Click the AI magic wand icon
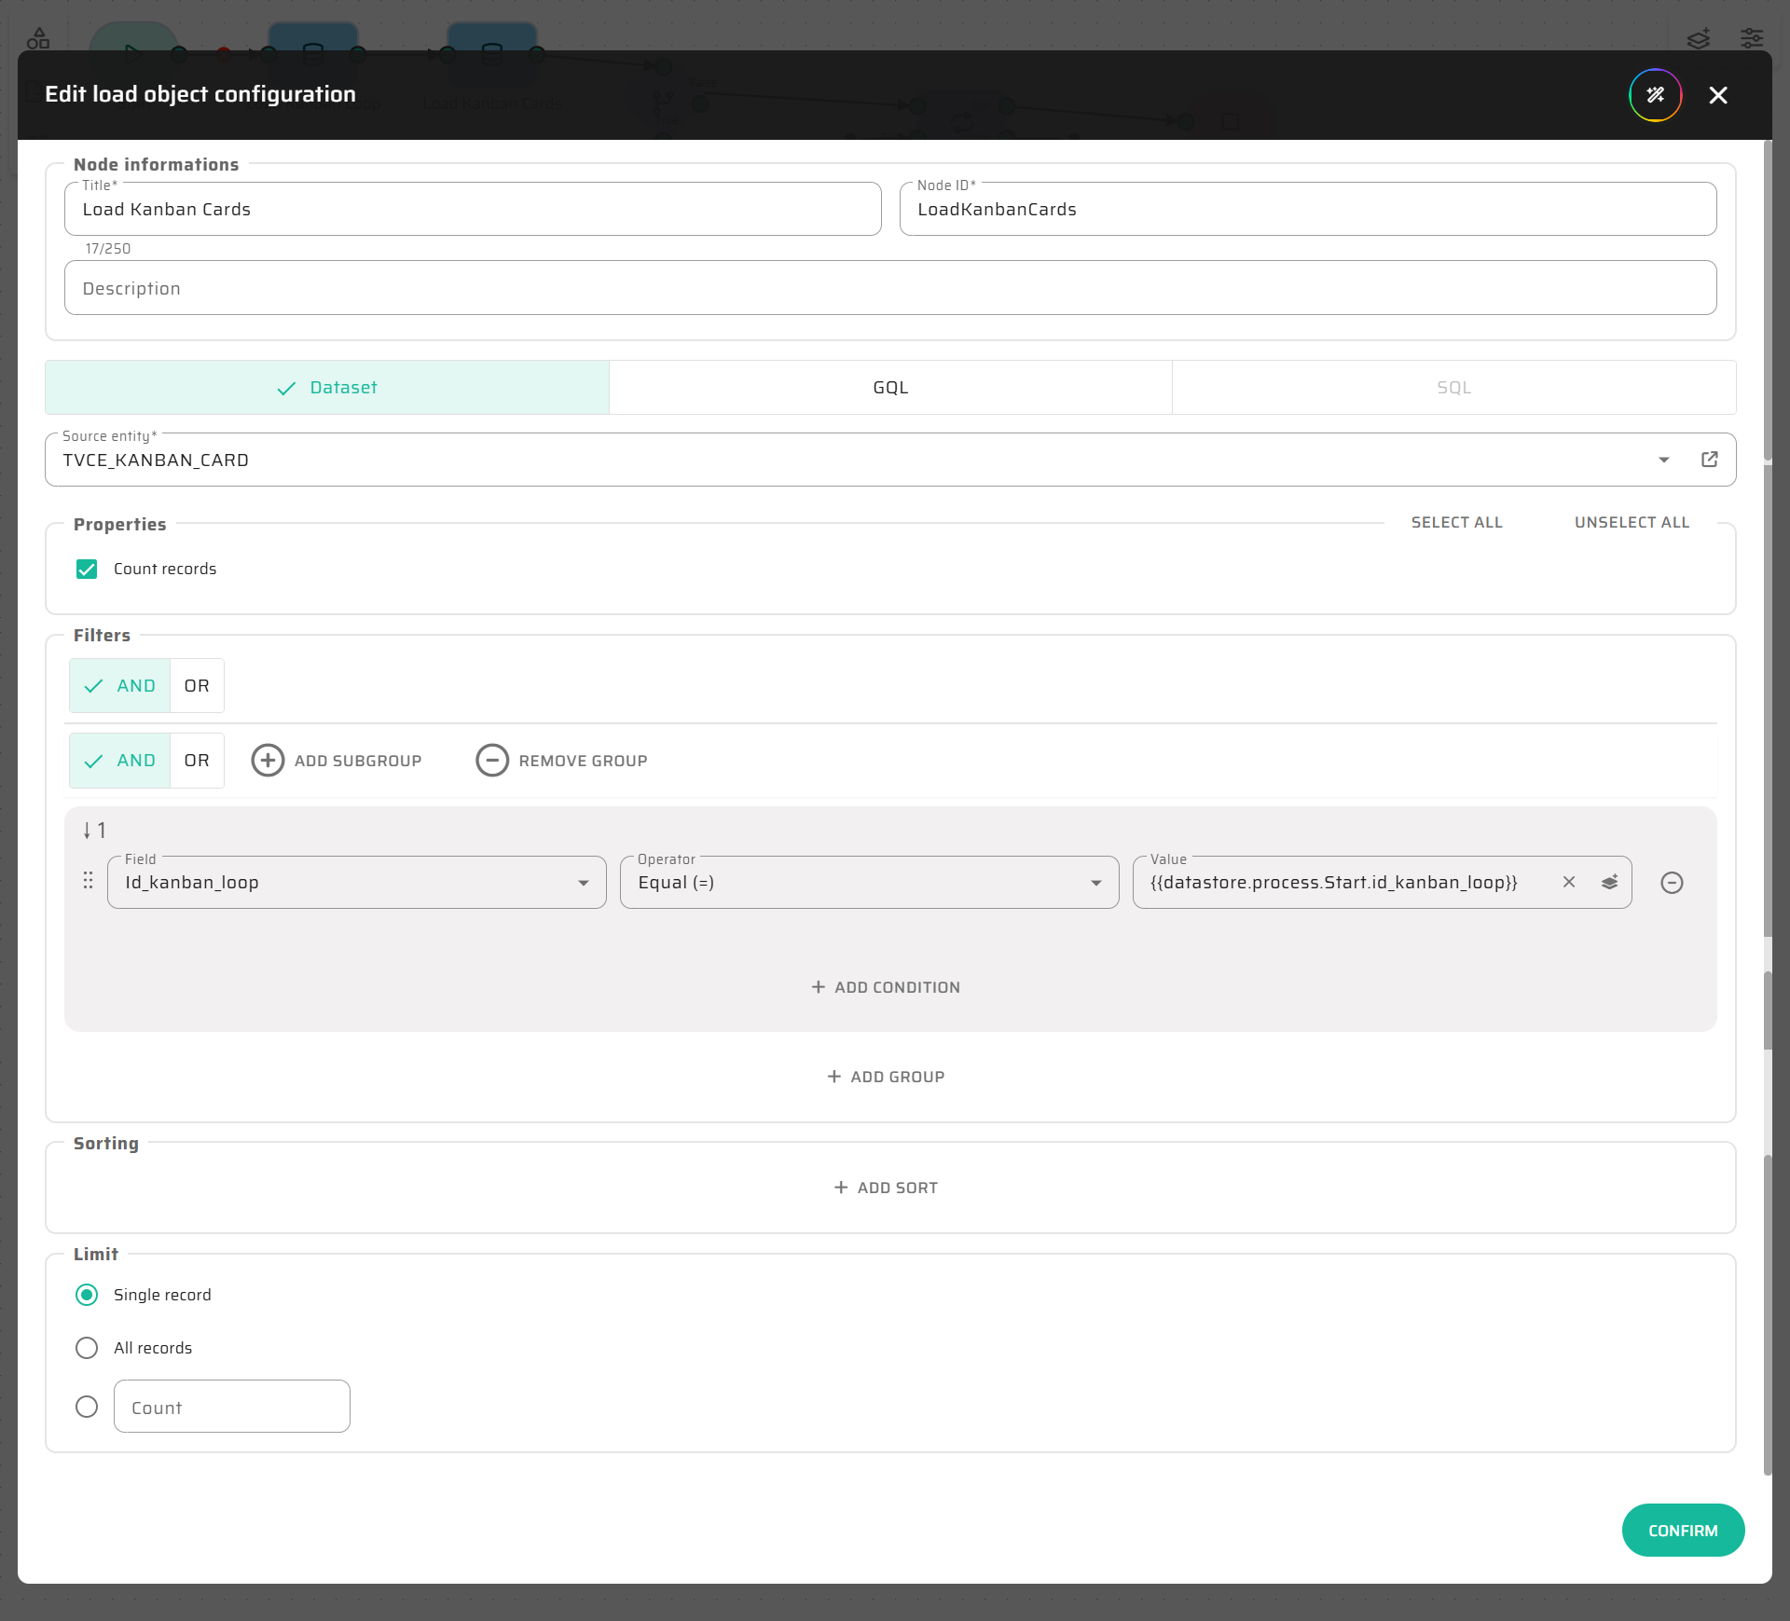This screenshot has width=1790, height=1621. (x=1655, y=95)
